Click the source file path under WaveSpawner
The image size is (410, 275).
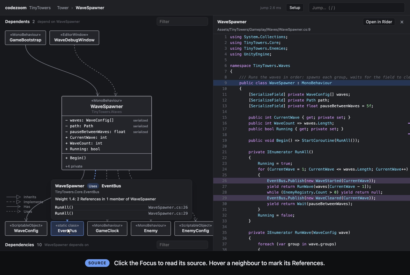pos(264,29)
